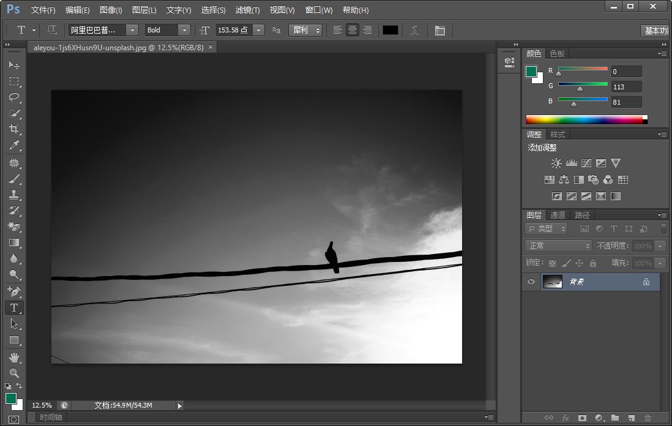Screen dimensions: 672x426
Task: Click the Create warped text icon
Action: (x=415, y=30)
